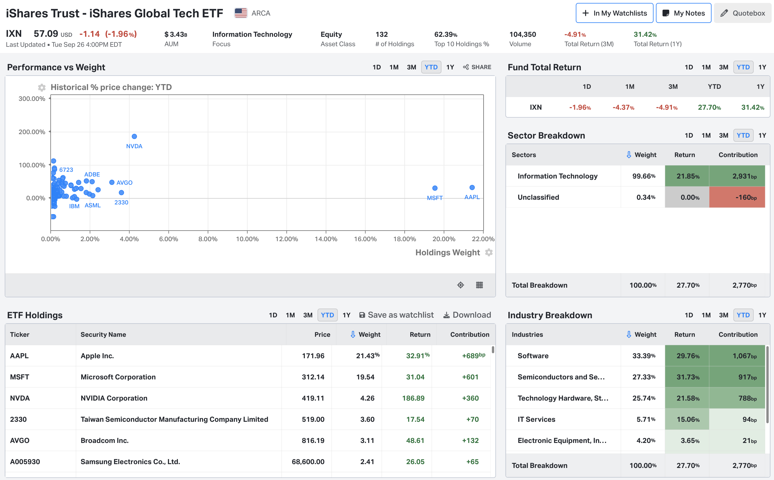The height and width of the screenshot is (480, 774).
Task: Click the AVGO data point in scatter chart
Action: [x=112, y=183]
